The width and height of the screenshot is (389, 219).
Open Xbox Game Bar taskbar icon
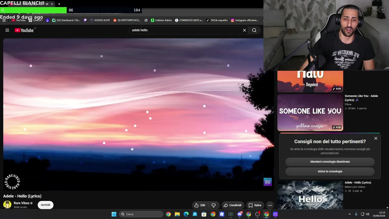coord(231,214)
